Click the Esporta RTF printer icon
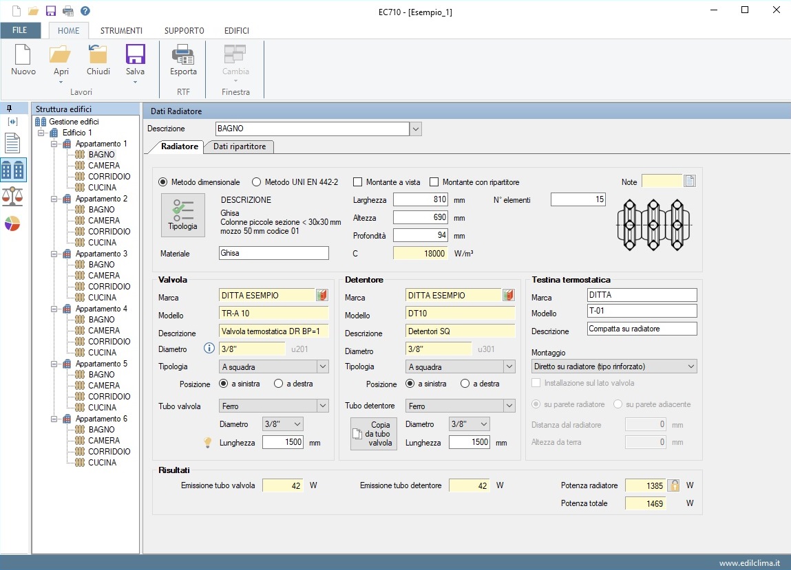 pyautogui.click(x=183, y=54)
